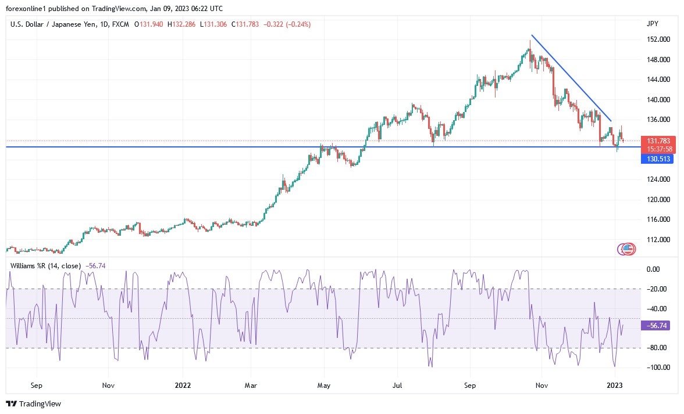Click the purple event circle behind the flag
This screenshot has width=684, height=414.
click(x=619, y=249)
